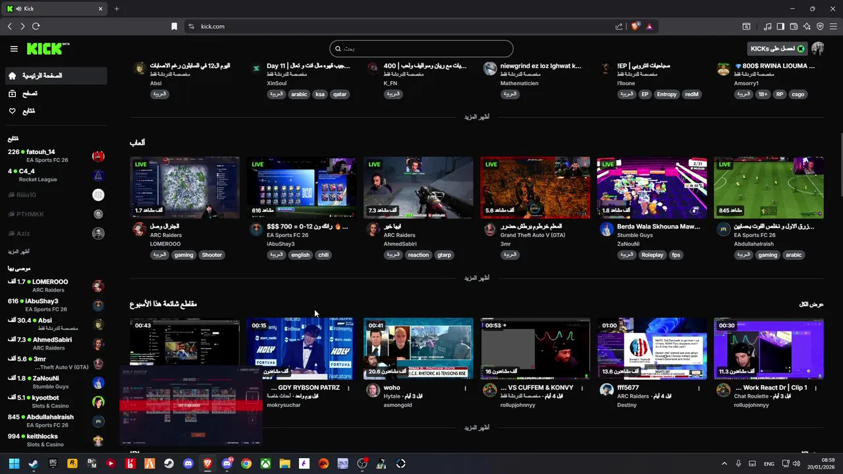The height and width of the screenshot is (474, 843).
Task: Open iAbuShay3 EA Sports FC 26 stream thumbnail
Action: [302, 187]
